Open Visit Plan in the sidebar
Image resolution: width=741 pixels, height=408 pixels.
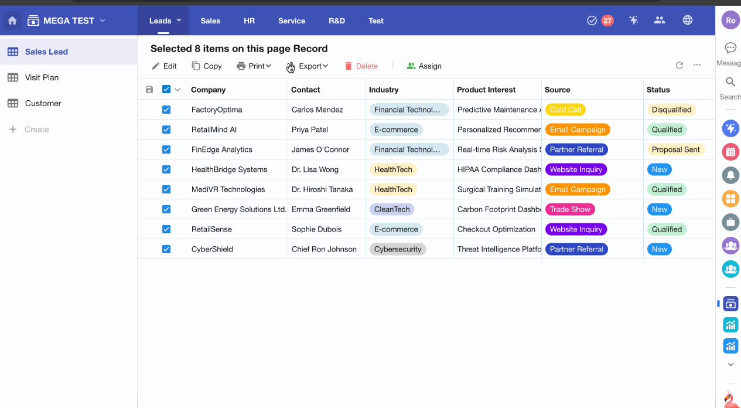[x=42, y=77]
